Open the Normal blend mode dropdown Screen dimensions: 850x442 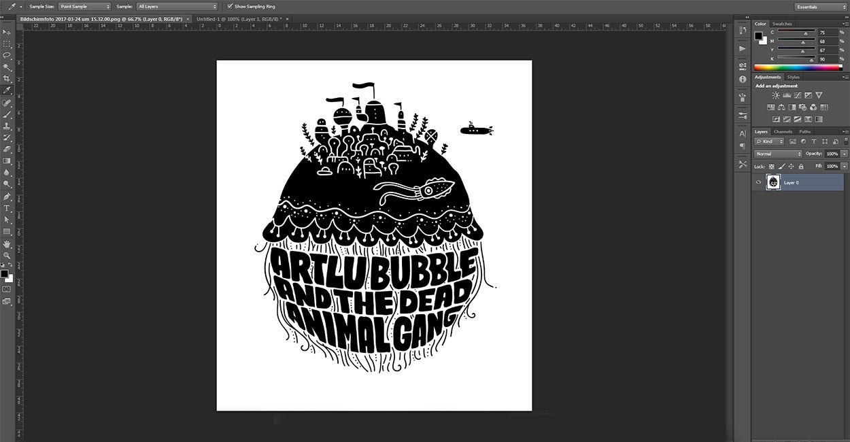(x=778, y=154)
